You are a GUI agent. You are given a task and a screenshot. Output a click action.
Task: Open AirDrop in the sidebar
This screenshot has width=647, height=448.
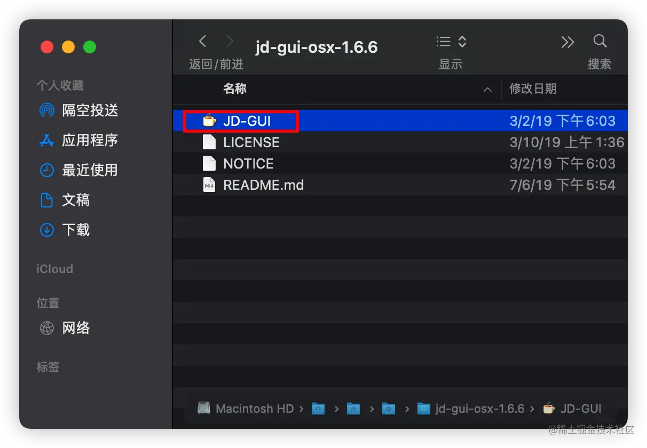click(x=90, y=110)
